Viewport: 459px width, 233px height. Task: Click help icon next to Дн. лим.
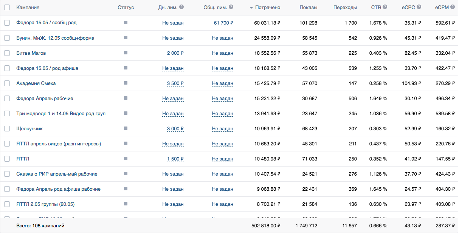[181, 7]
